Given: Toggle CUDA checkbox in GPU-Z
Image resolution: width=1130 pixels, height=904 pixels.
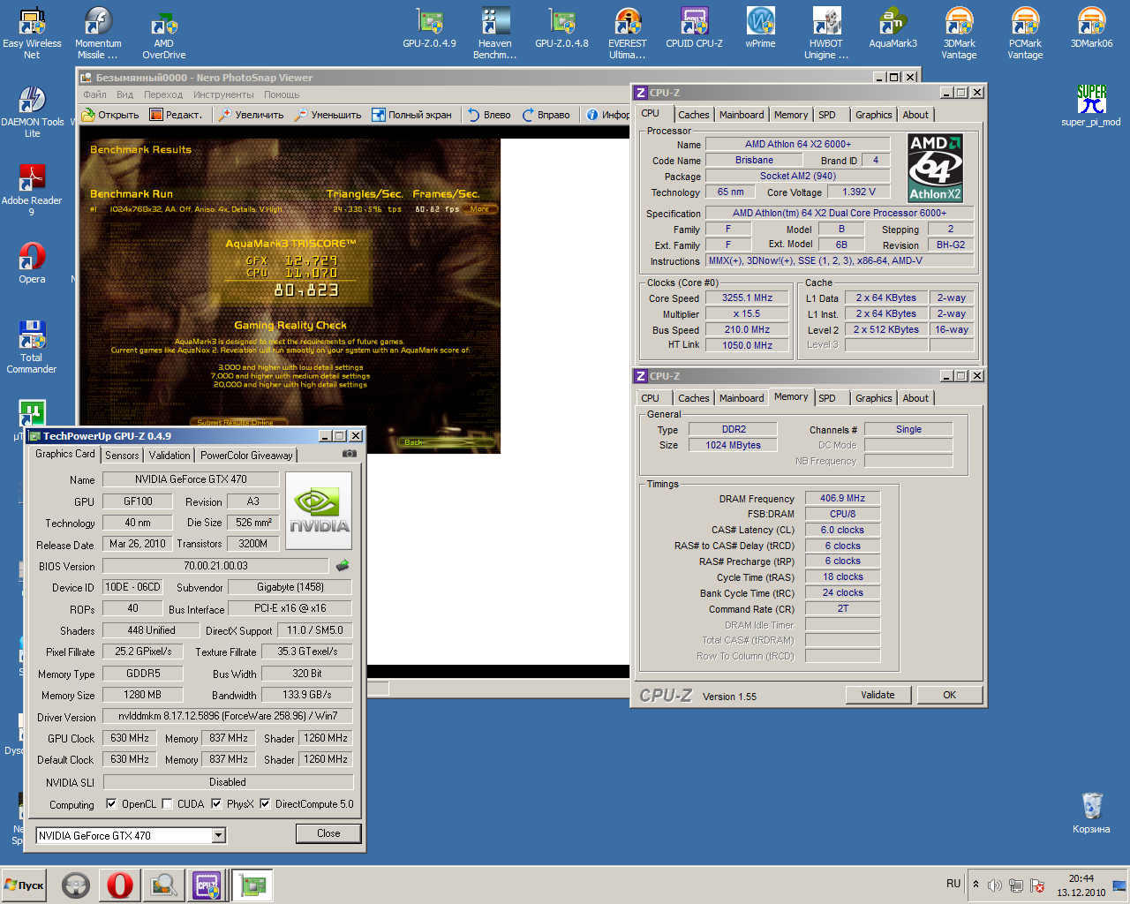Looking at the screenshot, I should point(167,803).
